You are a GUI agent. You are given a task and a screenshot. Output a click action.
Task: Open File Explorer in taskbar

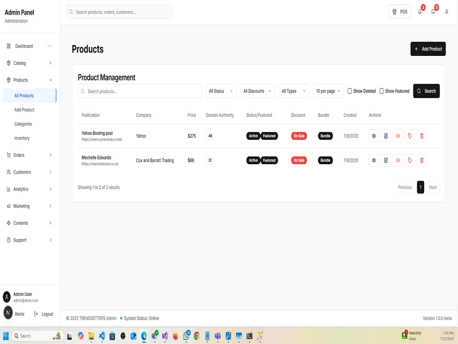click(91, 336)
